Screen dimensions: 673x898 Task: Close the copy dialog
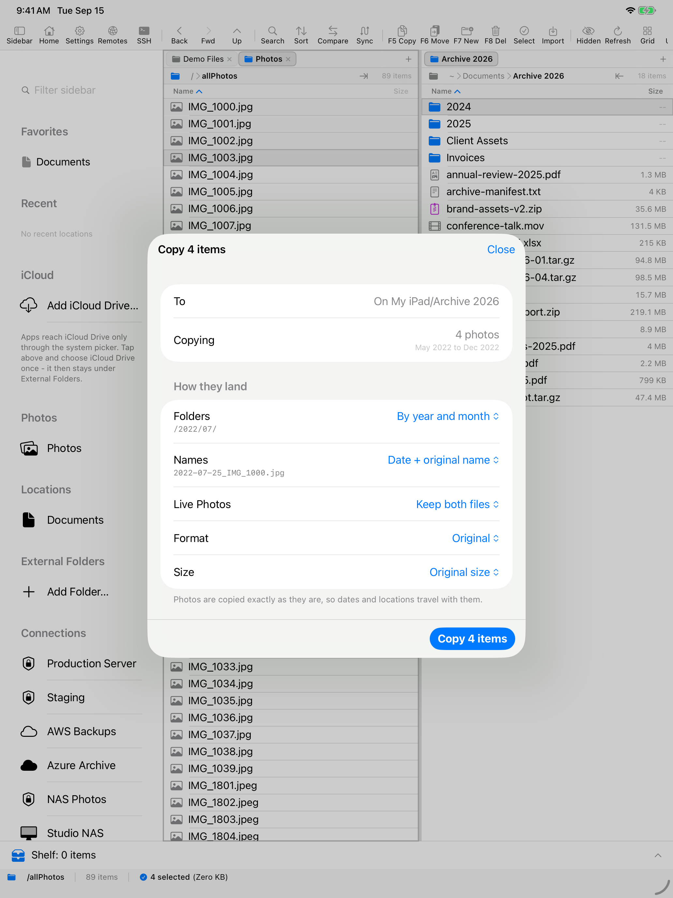coord(501,249)
